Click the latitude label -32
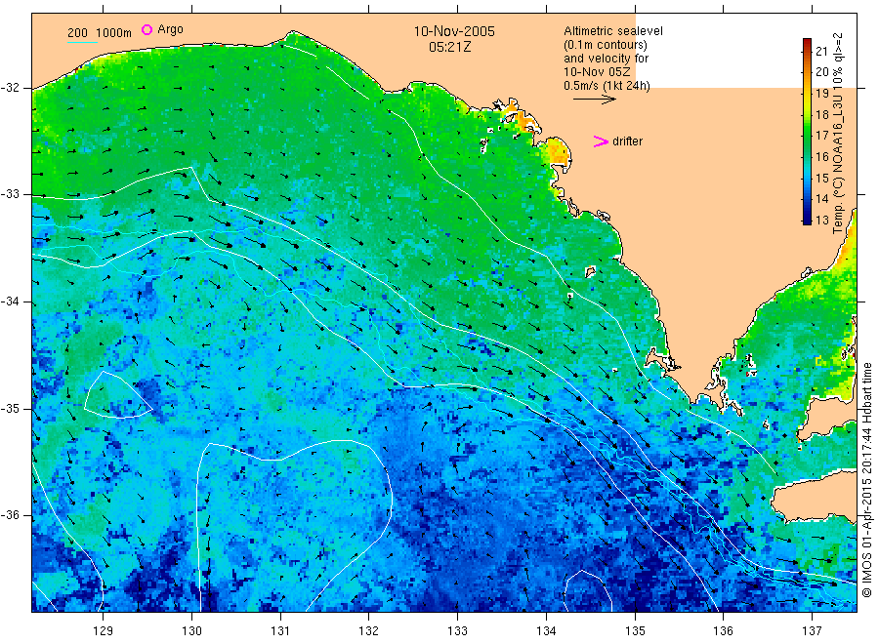Viewport: 879px width, 644px height. point(10,88)
